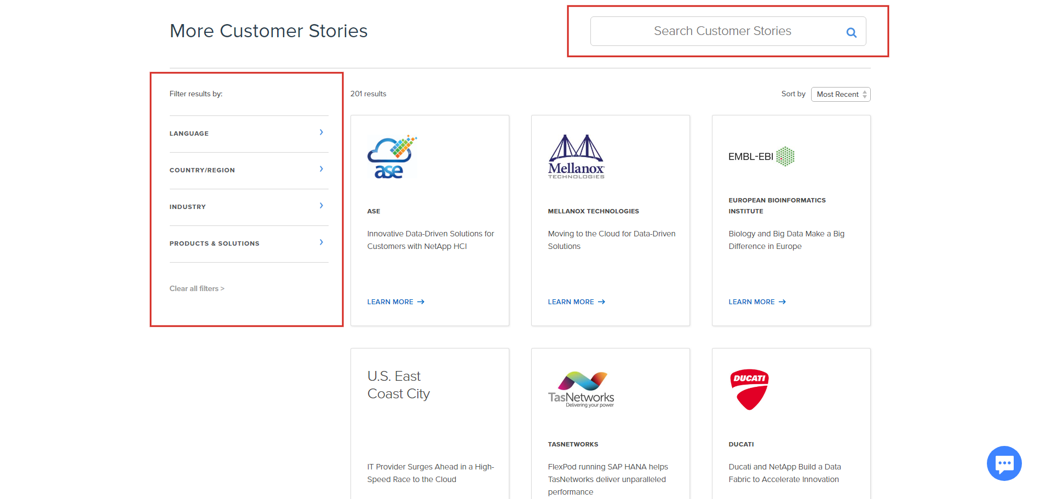Click the Sort by label
The height and width of the screenshot is (499, 1040).
pyautogui.click(x=793, y=94)
